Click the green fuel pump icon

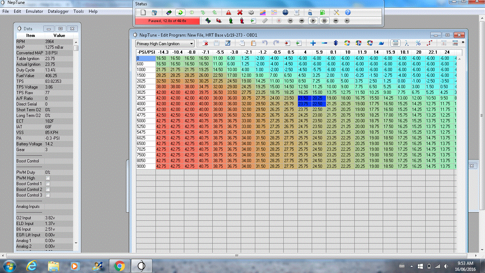coord(322,12)
